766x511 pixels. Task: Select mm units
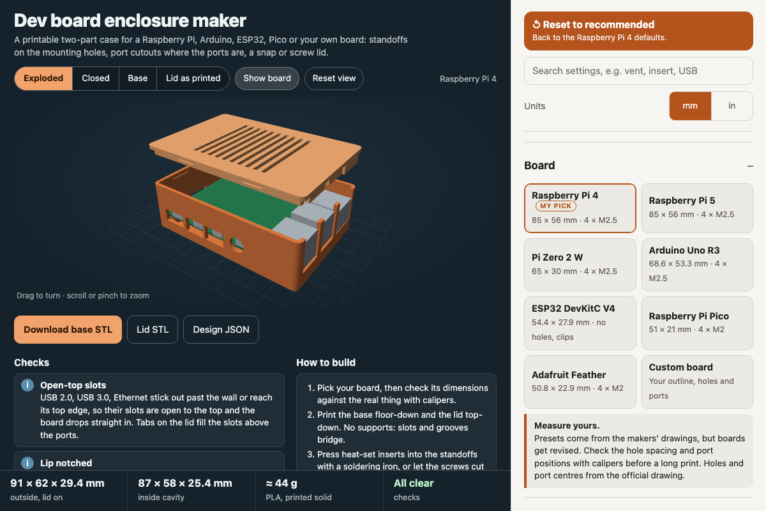pyautogui.click(x=690, y=106)
